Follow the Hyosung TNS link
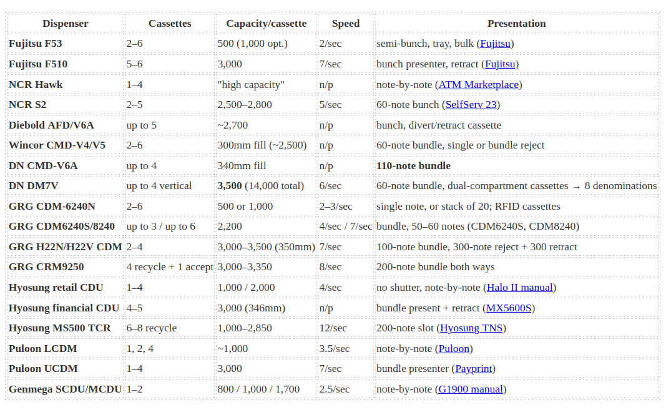This screenshot has width=671, height=410. [471, 328]
